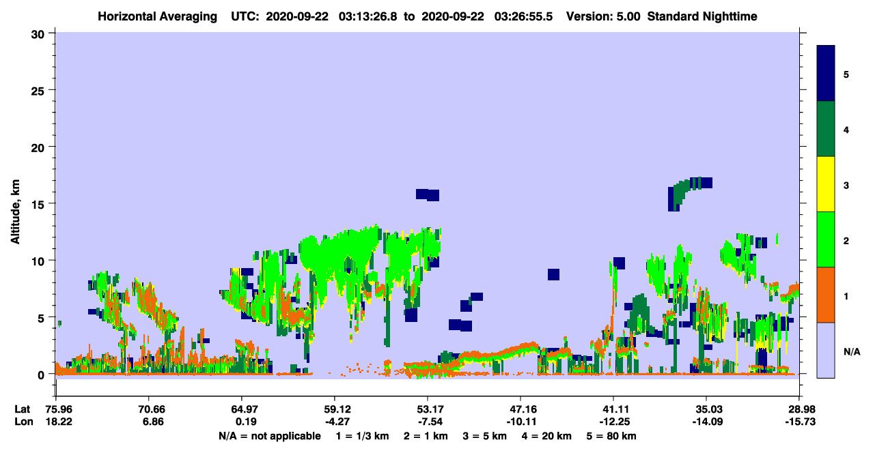This screenshot has width=888, height=455.
Task: Click the bright green level 2 colorbar segment
Action: (826, 239)
